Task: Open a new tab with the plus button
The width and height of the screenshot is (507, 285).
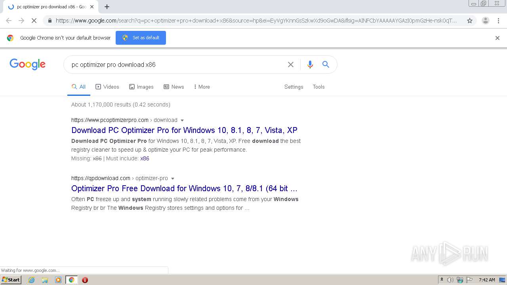Action: [107, 7]
